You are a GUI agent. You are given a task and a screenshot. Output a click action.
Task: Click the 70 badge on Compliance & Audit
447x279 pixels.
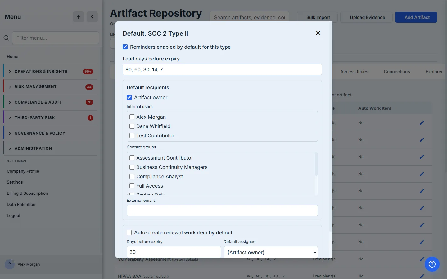click(x=89, y=102)
